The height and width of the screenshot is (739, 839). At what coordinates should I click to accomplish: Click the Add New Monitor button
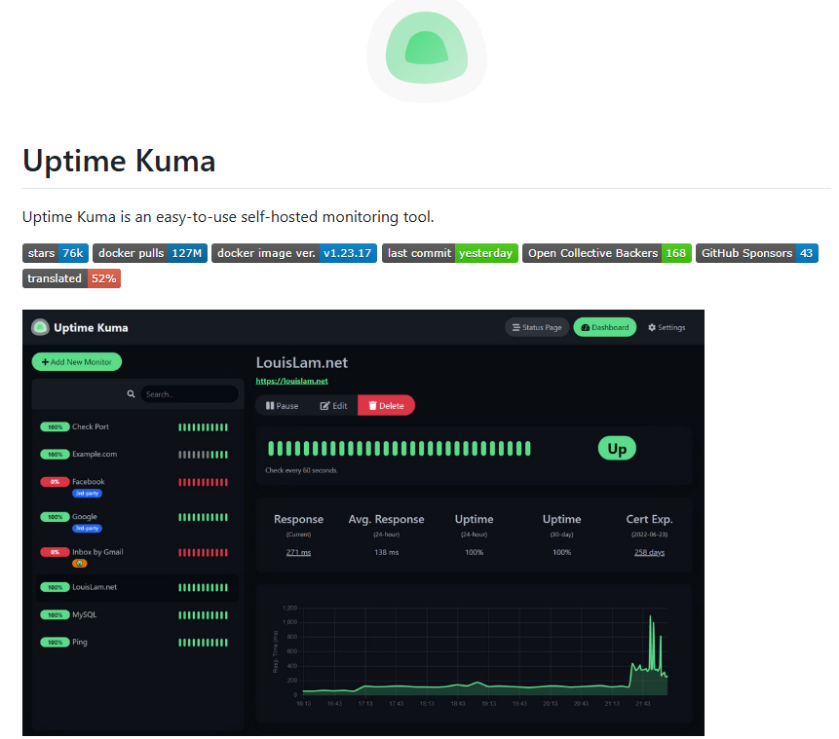point(77,362)
